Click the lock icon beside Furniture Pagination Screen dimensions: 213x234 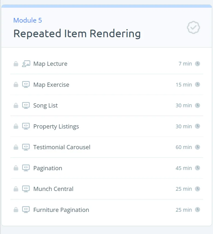click(16, 210)
